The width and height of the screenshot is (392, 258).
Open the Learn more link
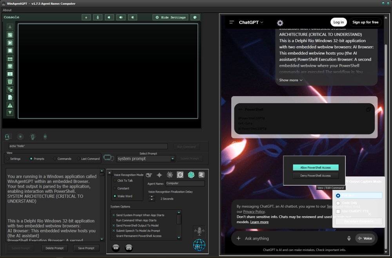(x=259, y=222)
